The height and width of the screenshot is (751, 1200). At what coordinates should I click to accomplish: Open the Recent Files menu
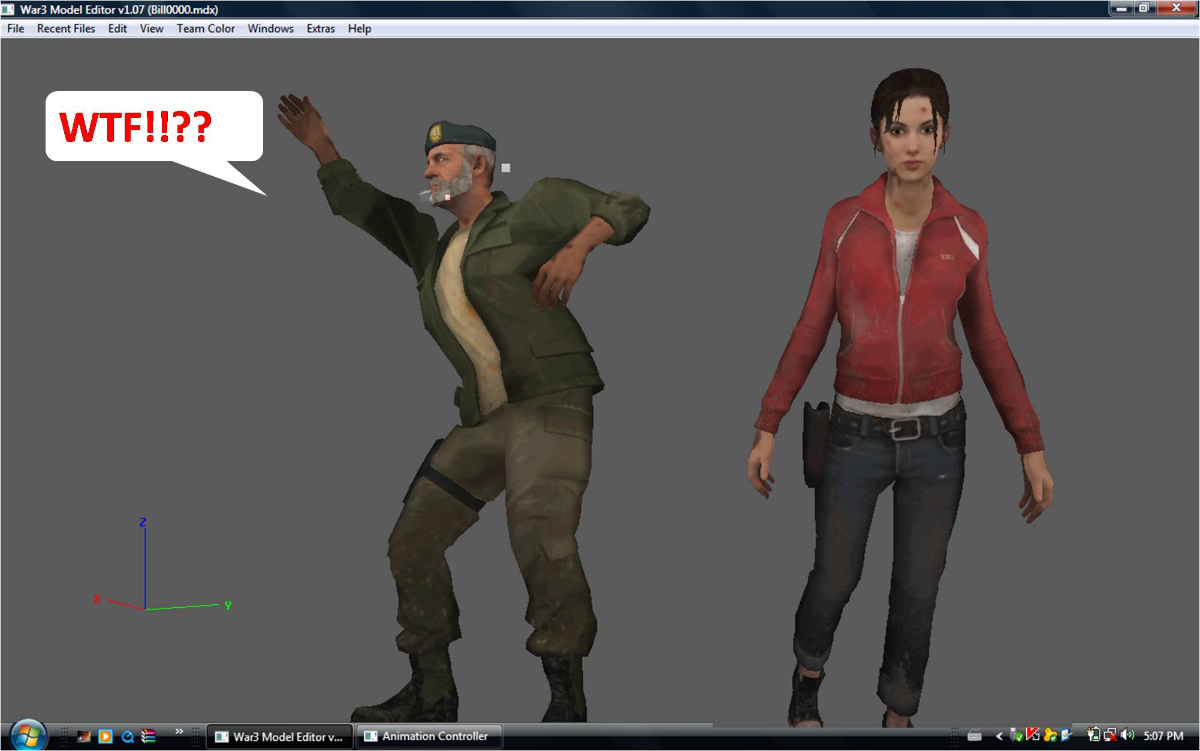[66, 29]
